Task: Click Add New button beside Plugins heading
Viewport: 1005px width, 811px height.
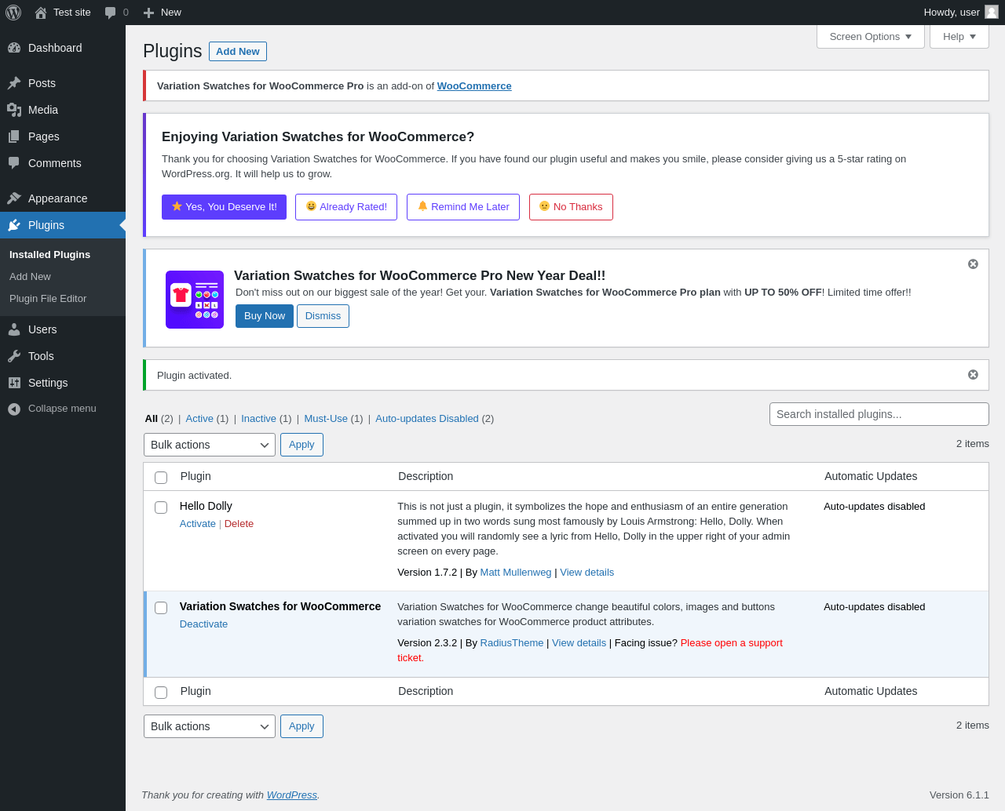Action: (238, 51)
